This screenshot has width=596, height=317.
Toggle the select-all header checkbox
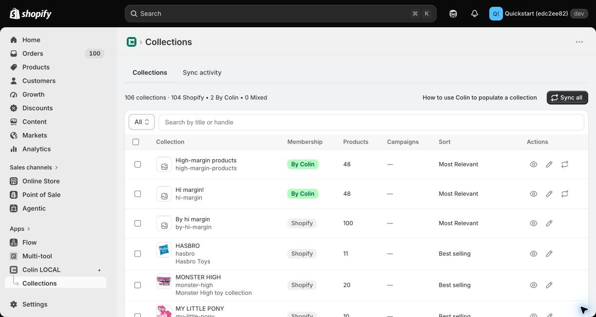[x=135, y=142]
